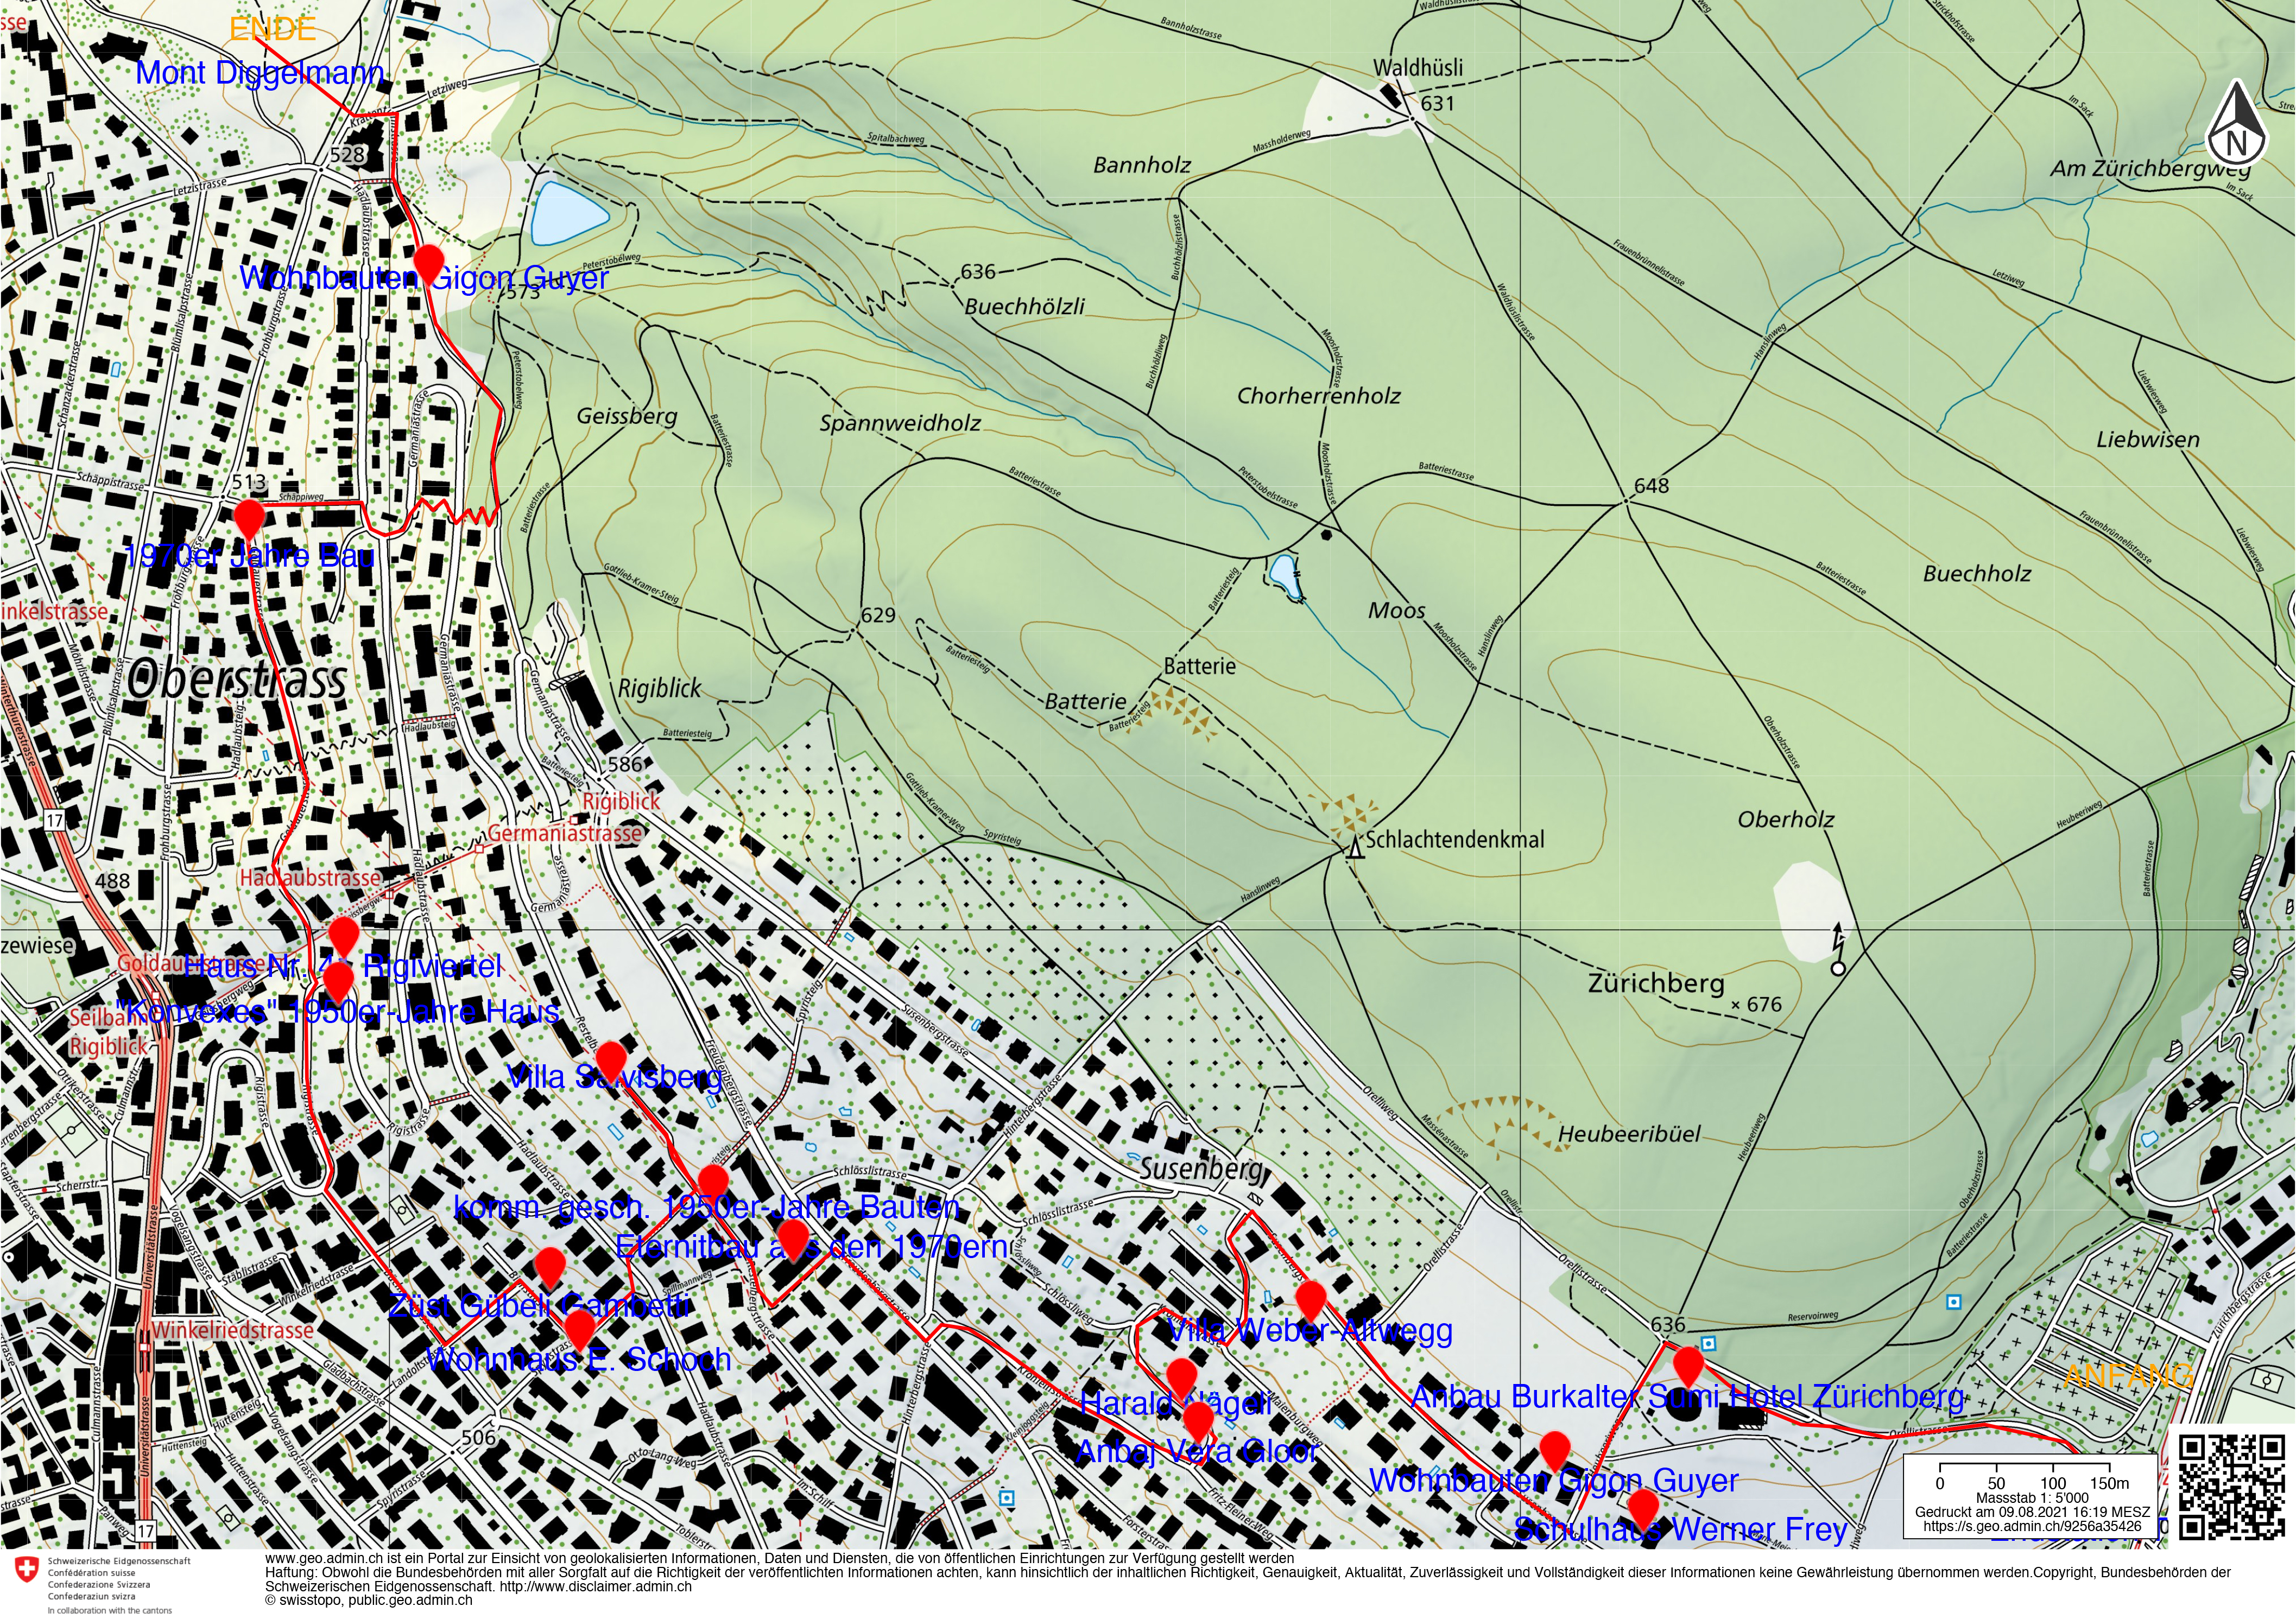Click the Mont Diggelmann label
The image size is (2296, 1619).
pyautogui.click(x=260, y=73)
